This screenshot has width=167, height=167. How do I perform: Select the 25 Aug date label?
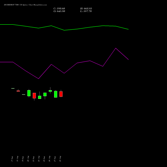(x=44, y=159)
